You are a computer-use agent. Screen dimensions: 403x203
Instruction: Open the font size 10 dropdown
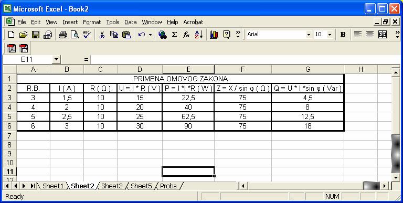tap(330, 35)
